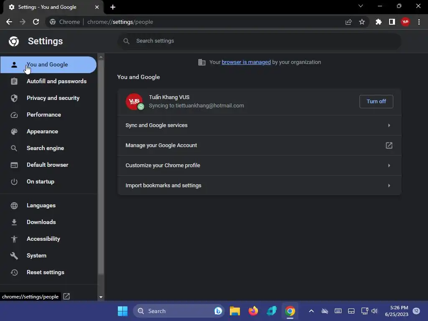This screenshot has height=321, width=428.
Task: Close the Settings tab
Action: coord(97,7)
